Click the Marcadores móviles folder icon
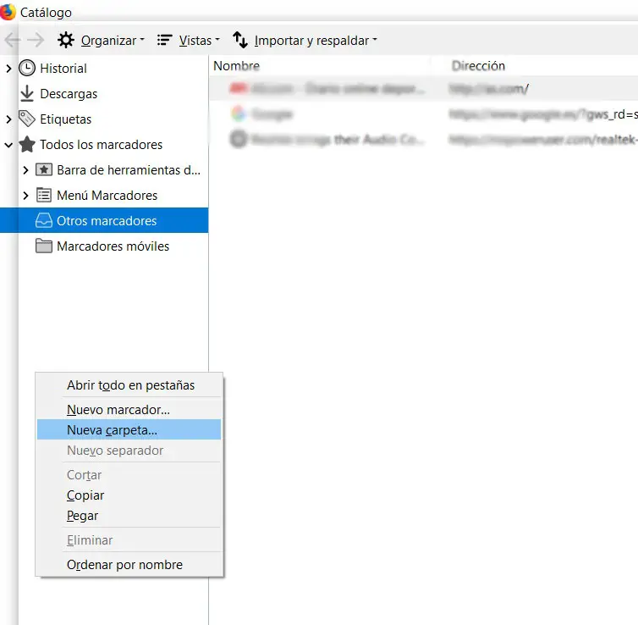This screenshot has height=625, width=638. tap(44, 246)
